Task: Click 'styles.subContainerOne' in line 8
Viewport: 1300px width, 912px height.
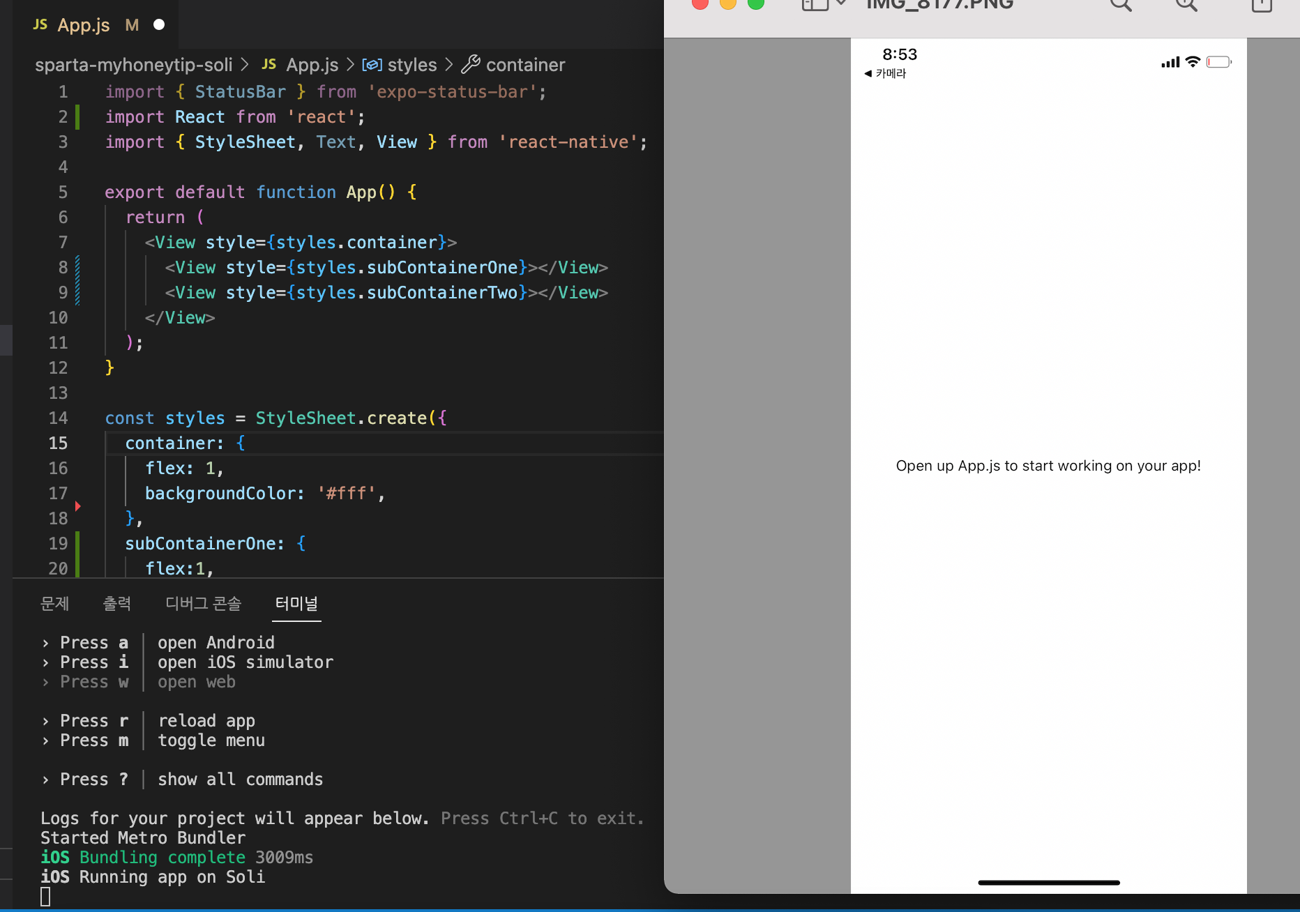Action: [x=407, y=268]
